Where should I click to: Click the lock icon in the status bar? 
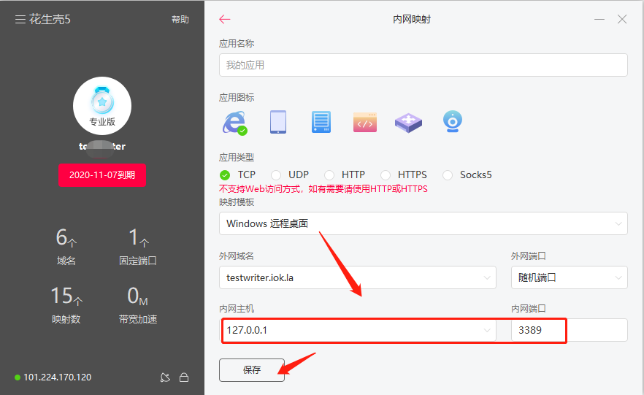(184, 377)
